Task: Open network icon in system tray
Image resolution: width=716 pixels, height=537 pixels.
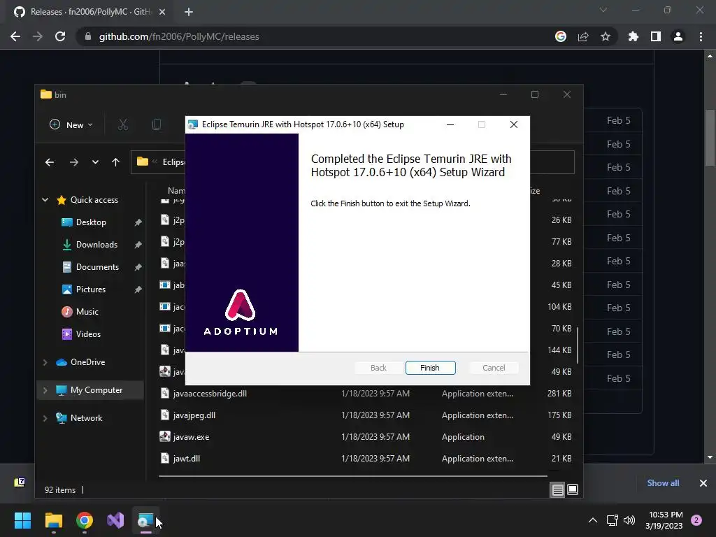Action: tap(612, 520)
